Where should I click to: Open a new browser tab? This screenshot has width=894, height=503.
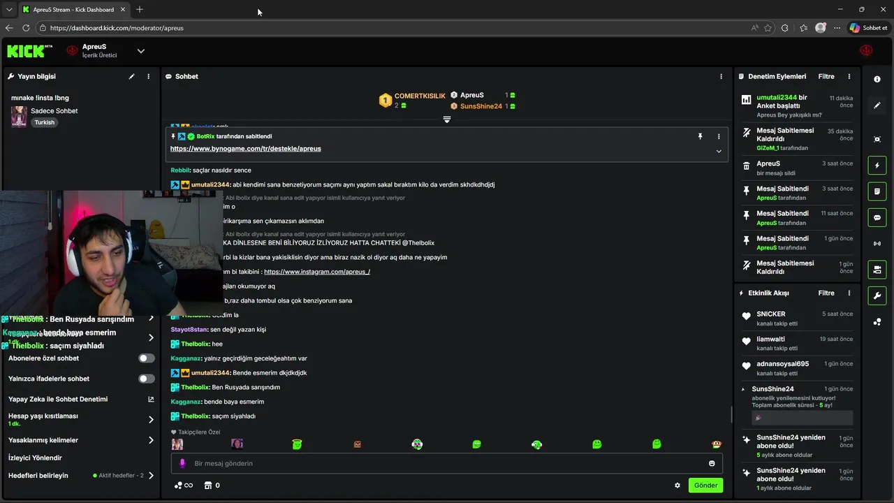(x=140, y=10)
